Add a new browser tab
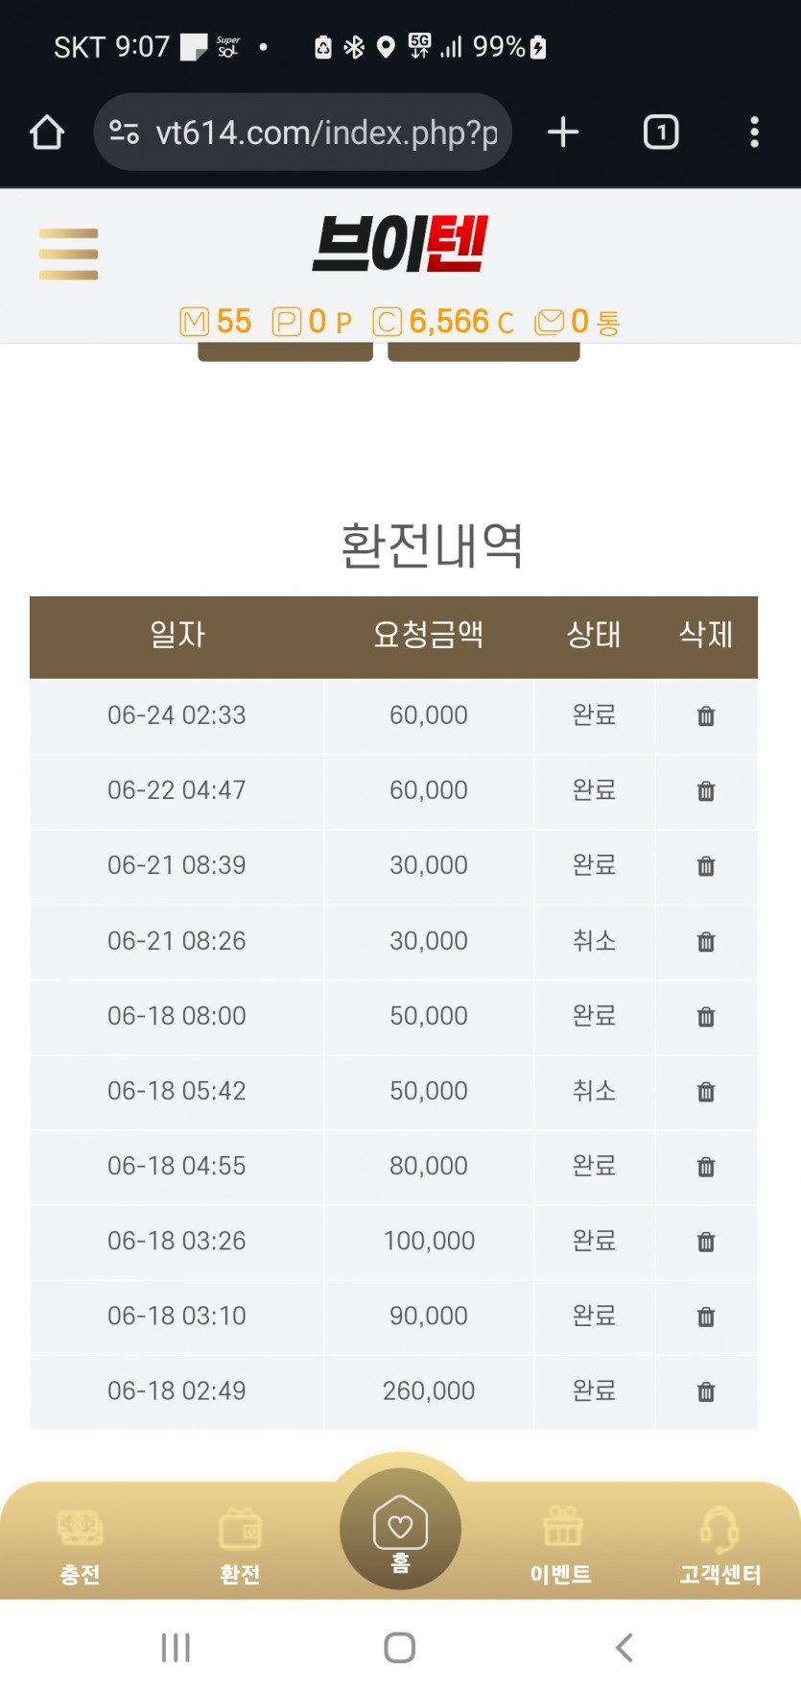The image size is (801, 1693). 563,133
